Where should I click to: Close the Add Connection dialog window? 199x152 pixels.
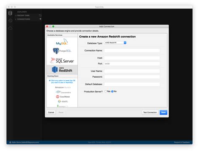47,26
